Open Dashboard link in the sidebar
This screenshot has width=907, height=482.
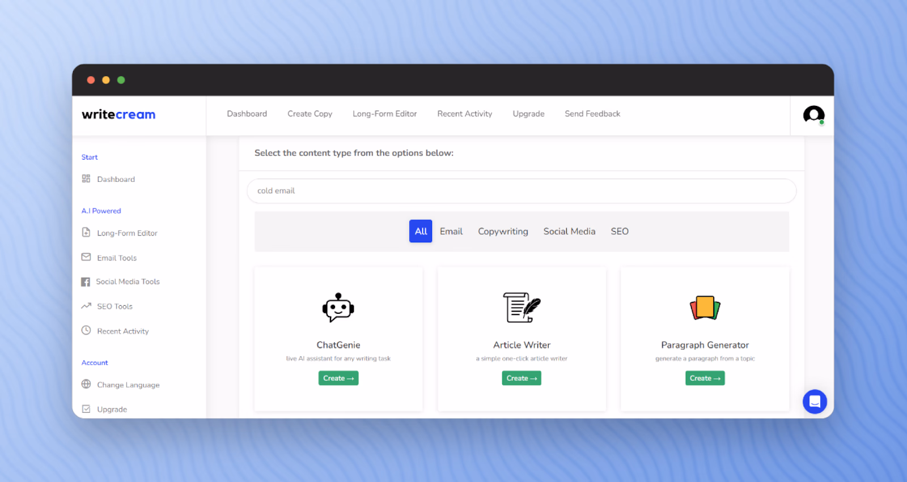pos(116,179)
